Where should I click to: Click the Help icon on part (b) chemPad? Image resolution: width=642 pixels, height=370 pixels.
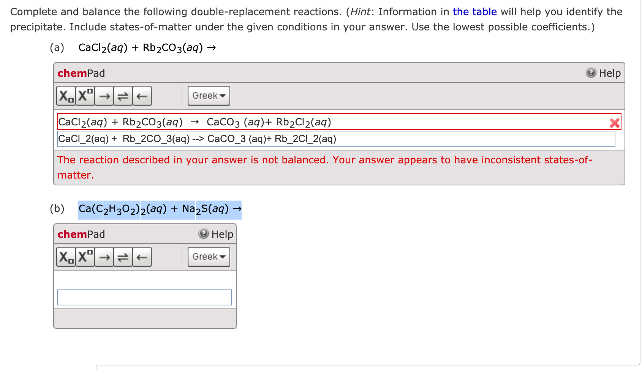203,234
